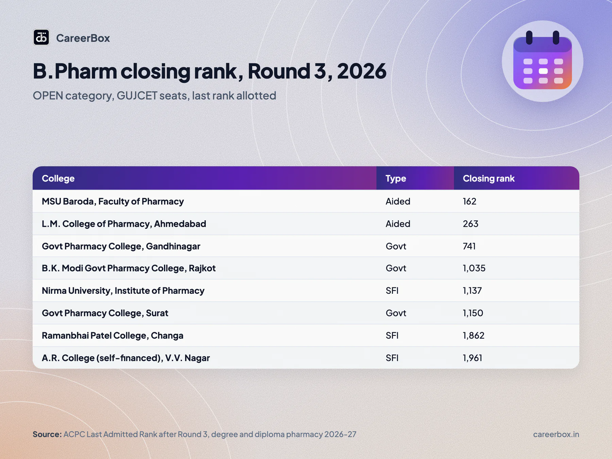Open the careerbox.in link
The width and height of the screenshot is (612, 459).
click(556, 435)
